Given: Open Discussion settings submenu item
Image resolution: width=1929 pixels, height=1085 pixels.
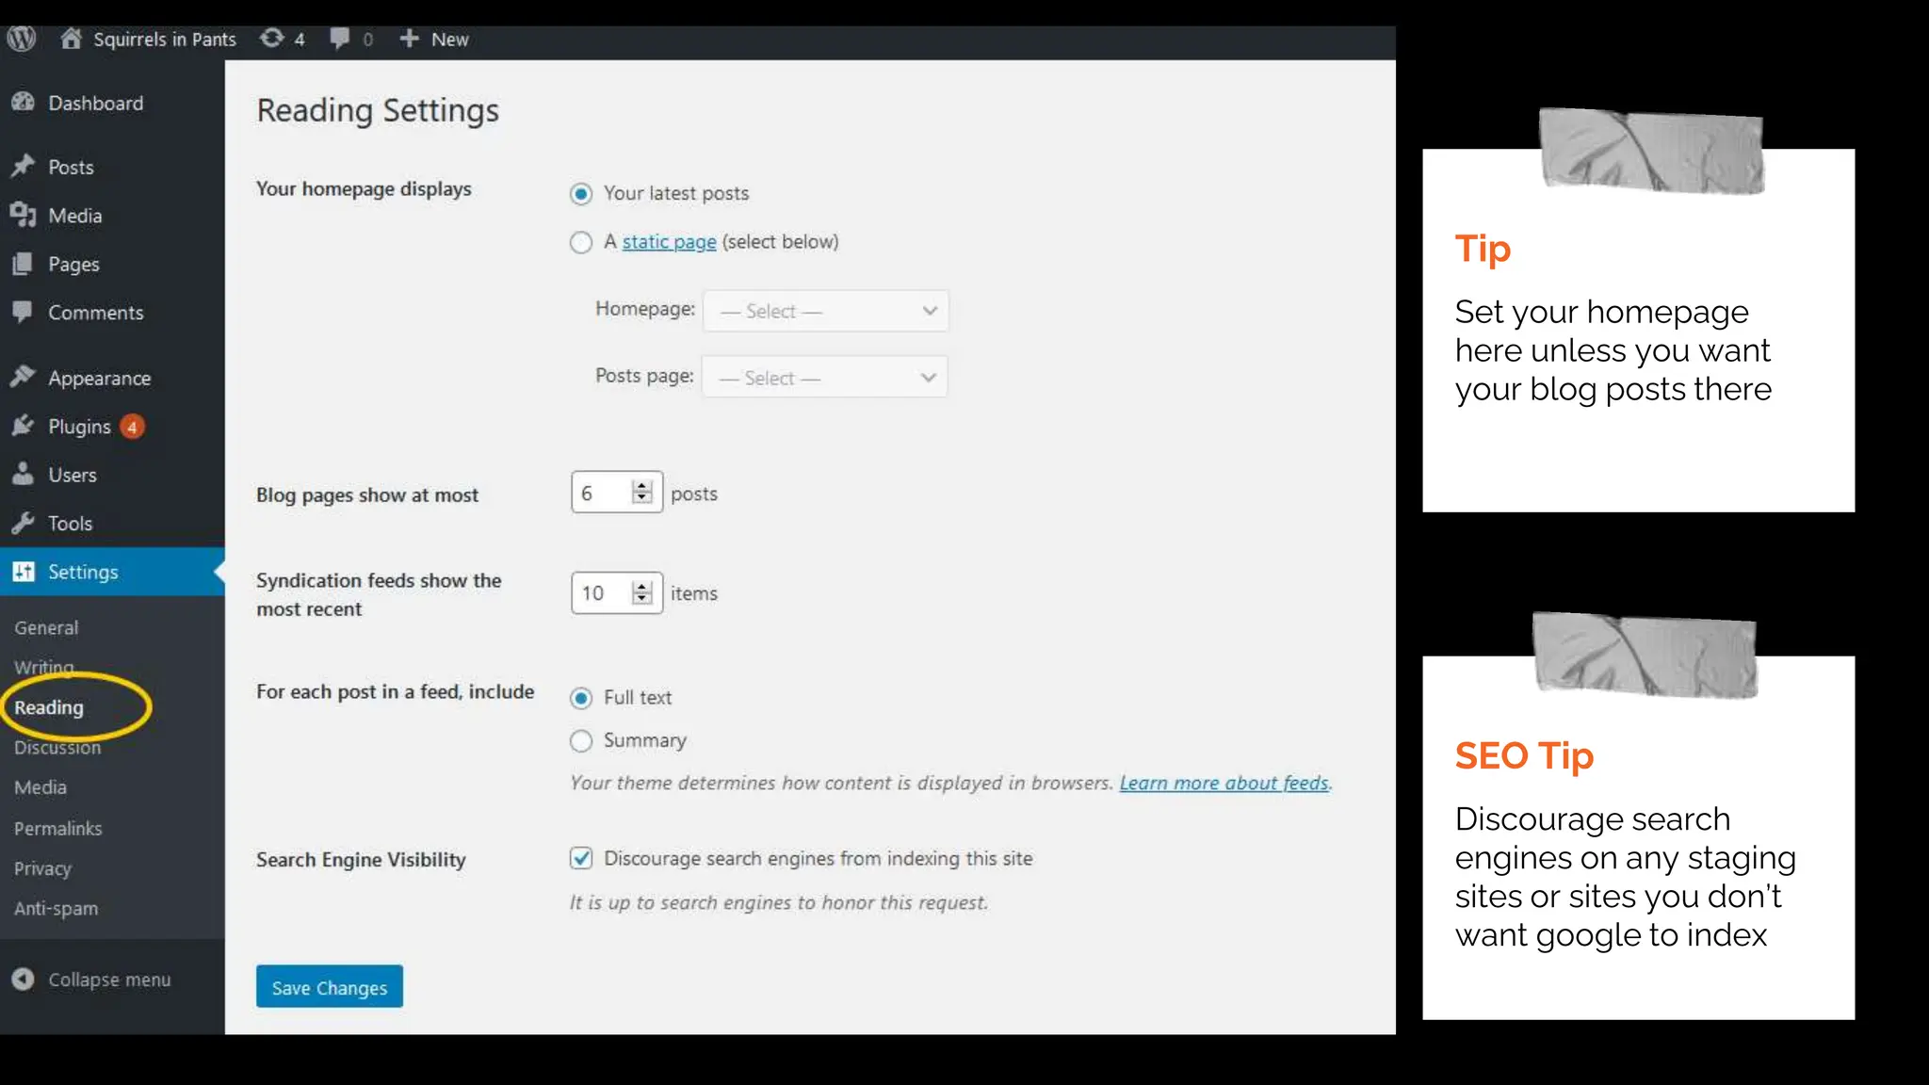Looking at the screenshot, I should pyautogui.click(x=57, y=748).
